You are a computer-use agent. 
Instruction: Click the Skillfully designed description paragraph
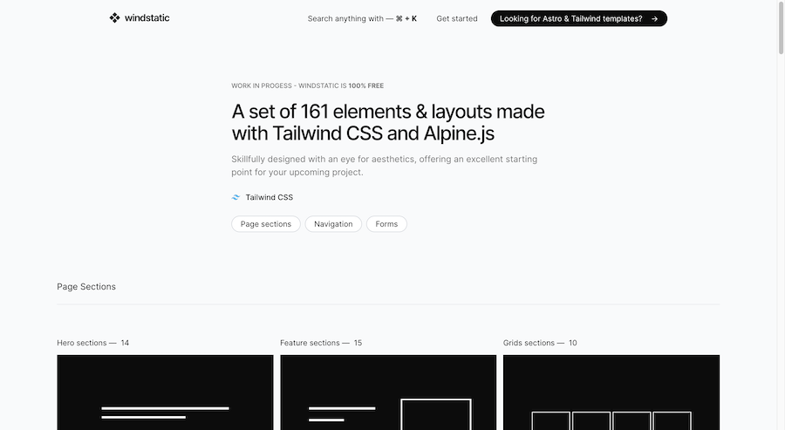[385, 166]
